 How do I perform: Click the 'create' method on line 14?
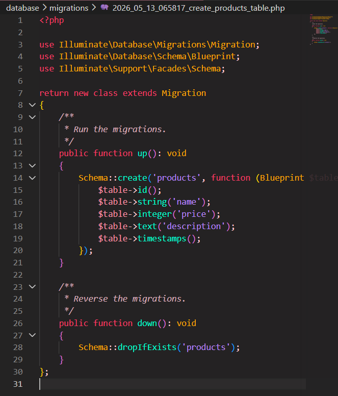click(x=133, y=178)
